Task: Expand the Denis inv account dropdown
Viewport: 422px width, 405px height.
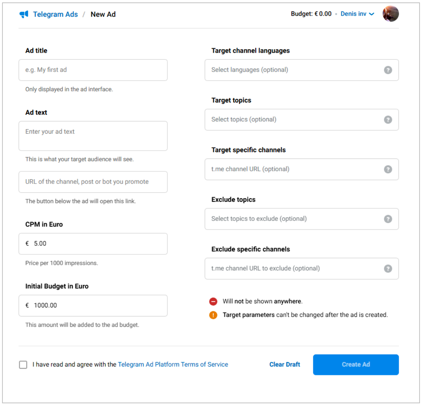Action: (x=357, y=14)
